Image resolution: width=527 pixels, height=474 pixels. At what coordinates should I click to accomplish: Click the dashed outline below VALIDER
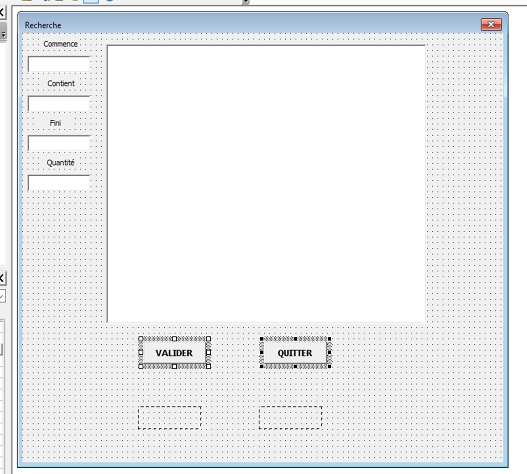tap(170, 417)
